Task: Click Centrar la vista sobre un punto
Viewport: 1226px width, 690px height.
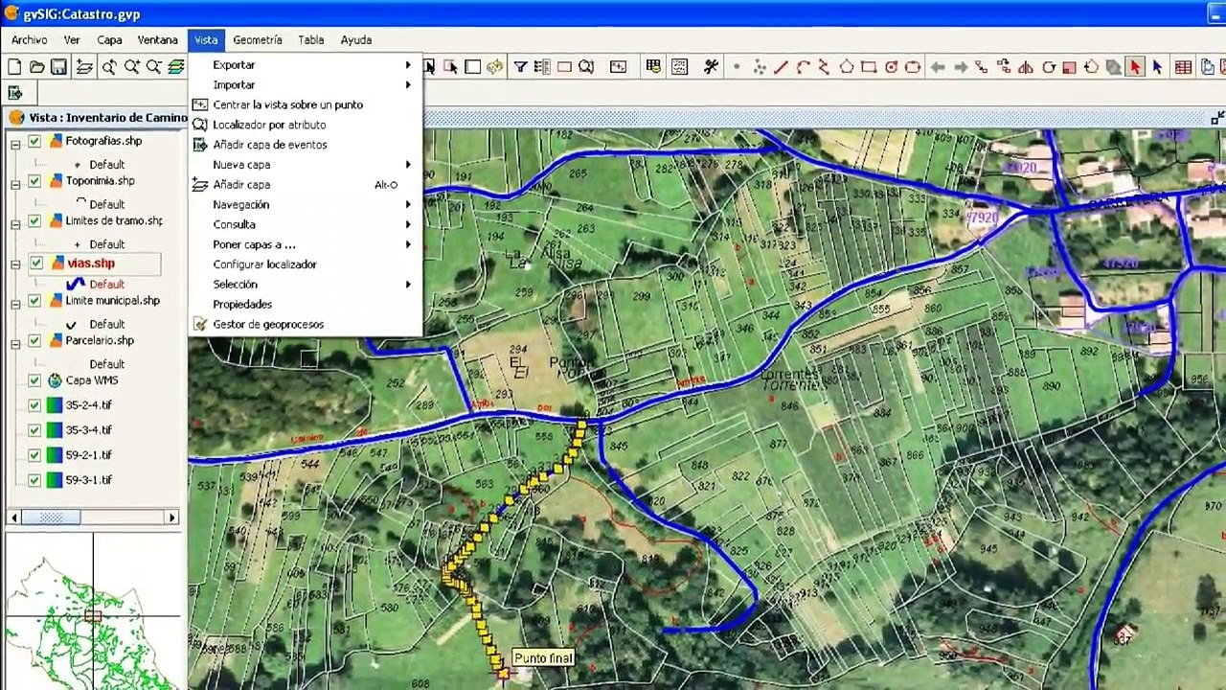Action: 305,104
